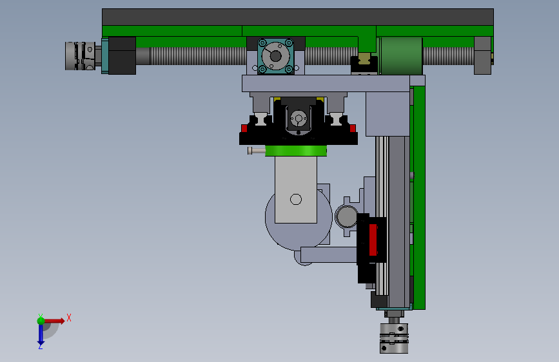The width and height of the screenshot is (559, 362).
Task: Select the red block on the vertical slider
Action: point(373,240)
